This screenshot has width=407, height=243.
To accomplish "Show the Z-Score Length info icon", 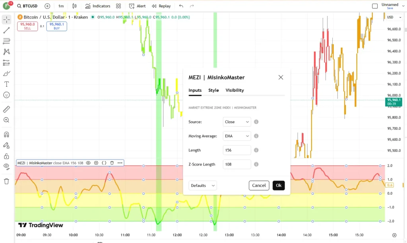I will click(x=256, y=164).
